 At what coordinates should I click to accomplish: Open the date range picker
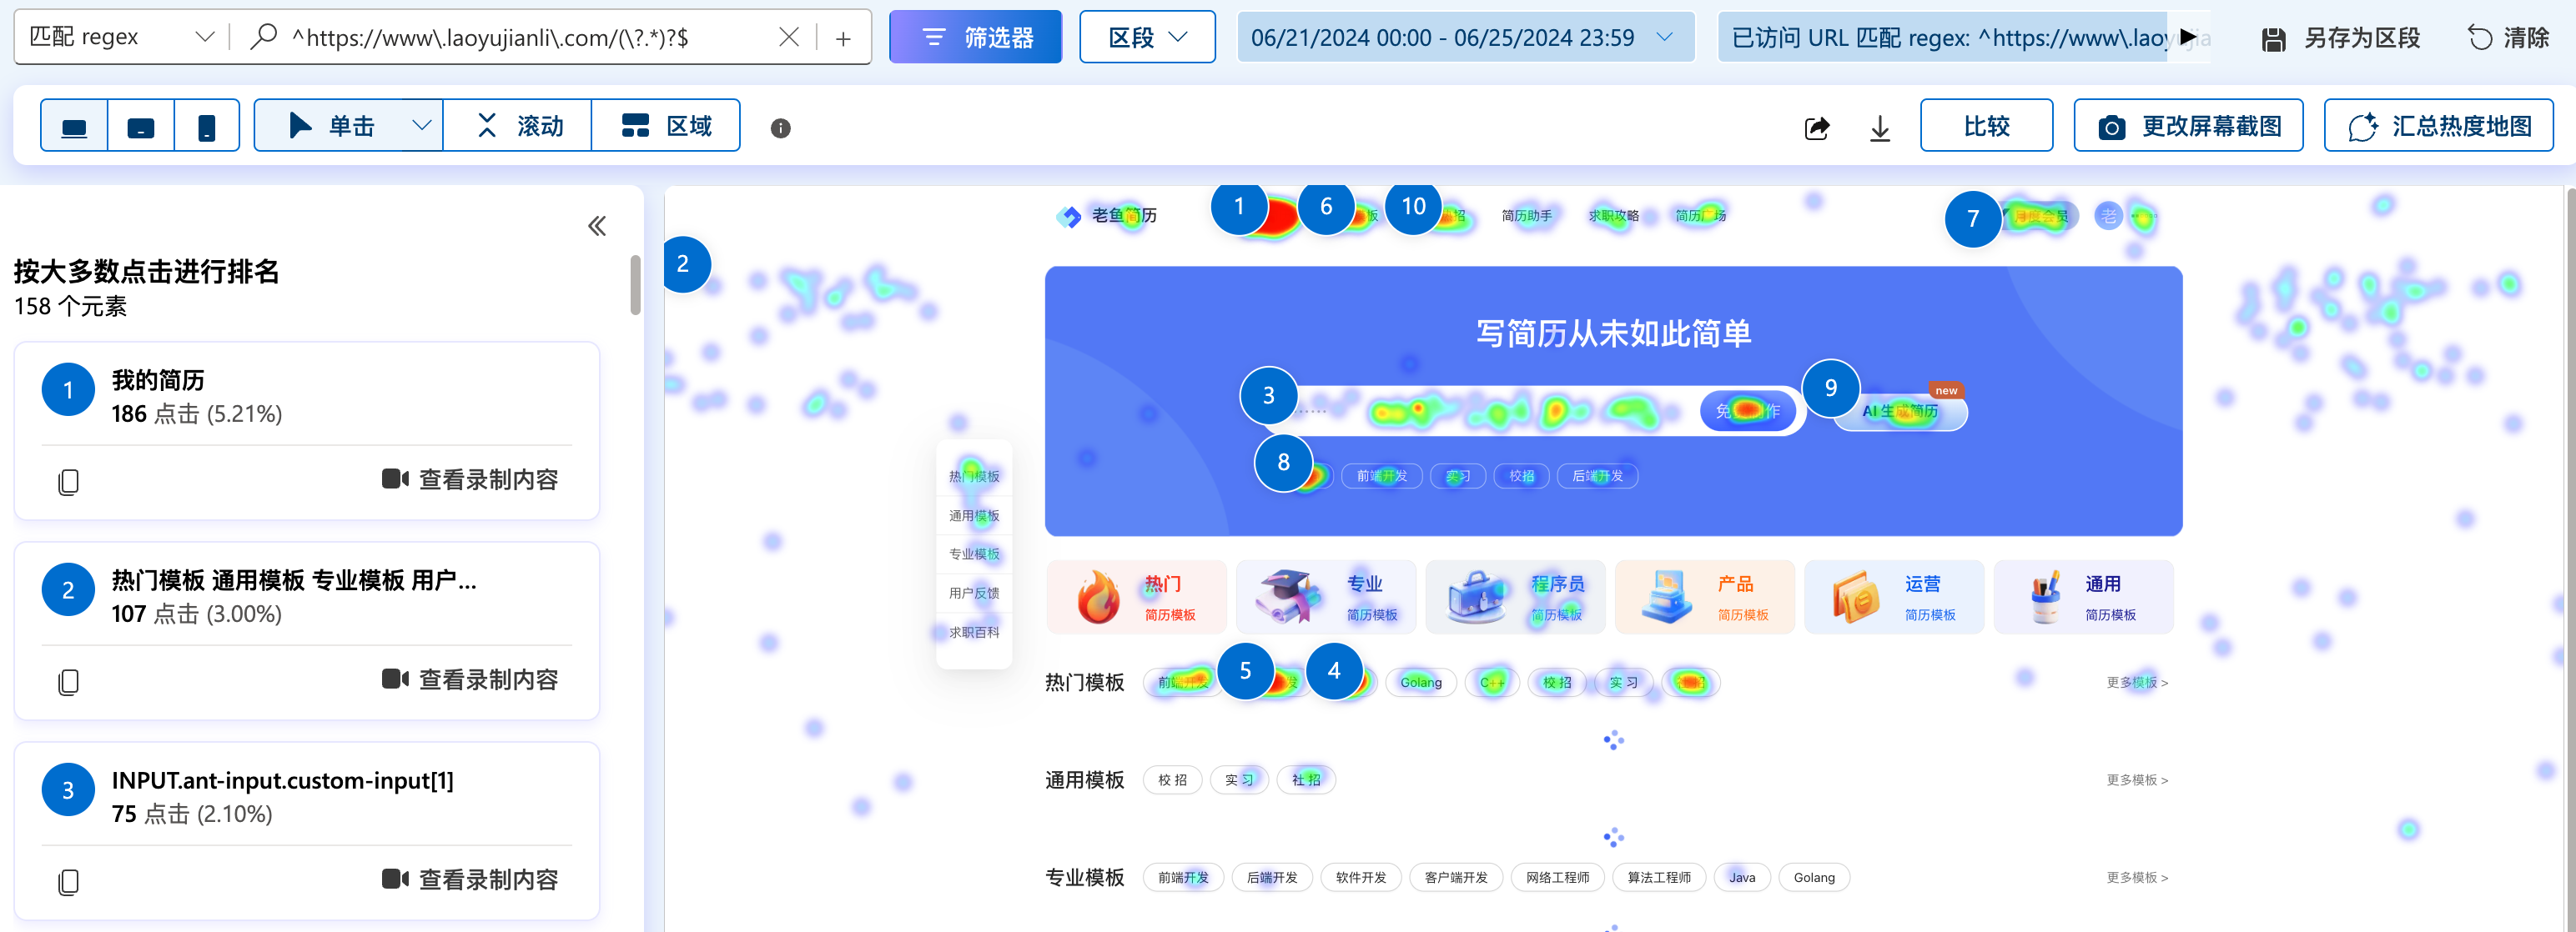point(1464,38)
